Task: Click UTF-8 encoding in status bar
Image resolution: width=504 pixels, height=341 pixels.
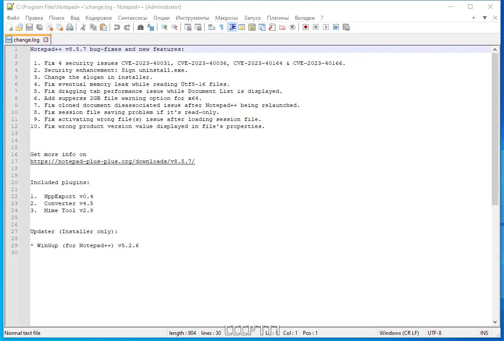Action: point(434,333)
